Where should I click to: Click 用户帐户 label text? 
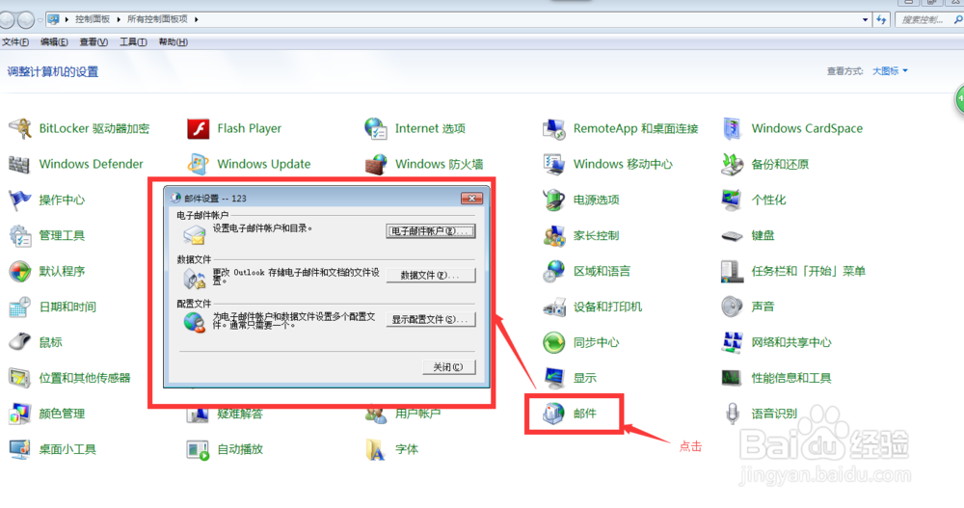(x=418, y=414)
